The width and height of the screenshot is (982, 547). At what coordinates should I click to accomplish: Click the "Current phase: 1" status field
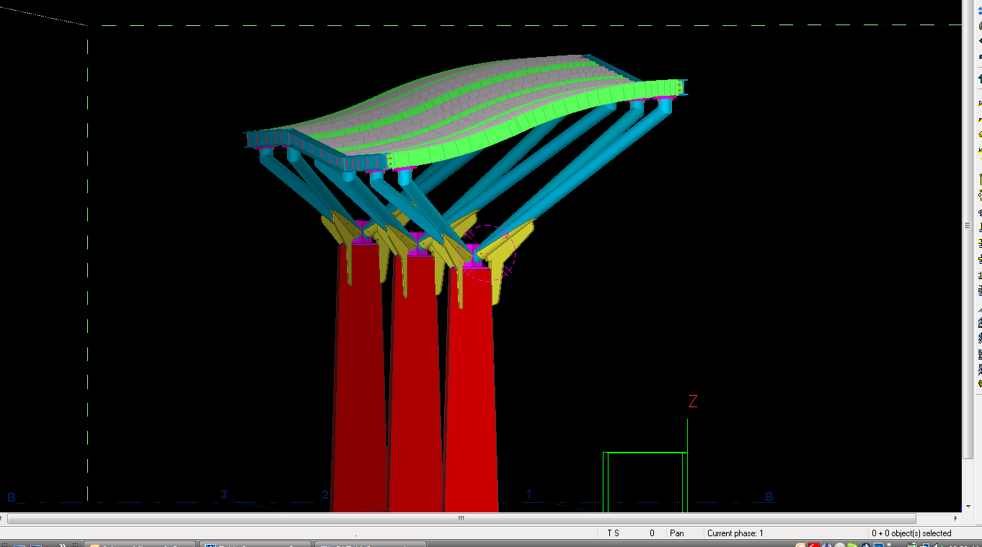[735, 533]
